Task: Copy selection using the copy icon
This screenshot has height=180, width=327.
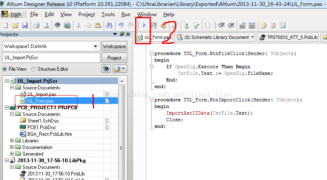Action: point(88,25)
